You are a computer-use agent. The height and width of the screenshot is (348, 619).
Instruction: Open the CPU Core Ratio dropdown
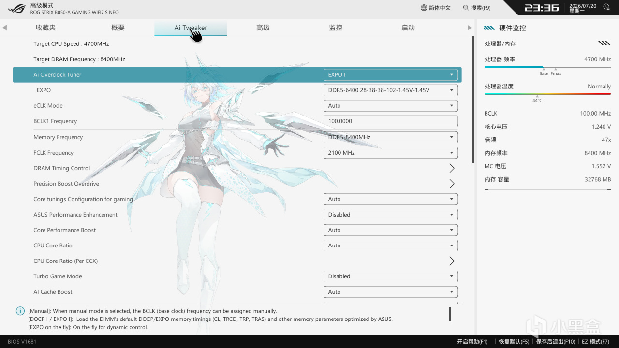[390, 246]
